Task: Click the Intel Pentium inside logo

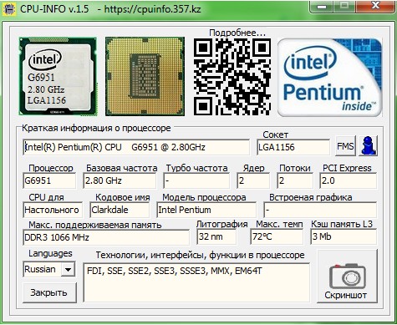Action: (329, 78)
